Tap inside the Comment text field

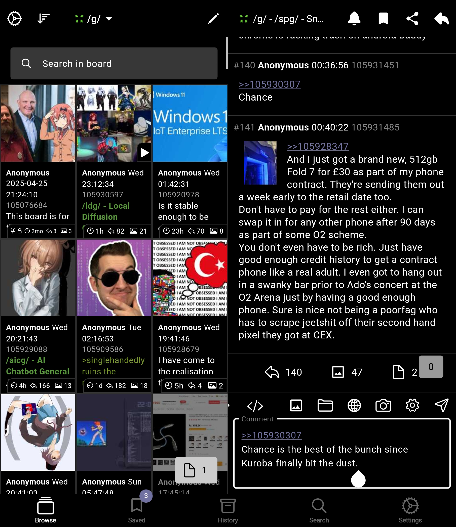(x=342, y=454)
